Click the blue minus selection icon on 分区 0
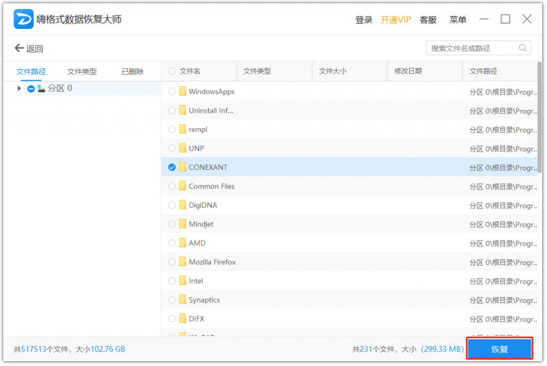 pyautogui.click(x=32, y=88)
